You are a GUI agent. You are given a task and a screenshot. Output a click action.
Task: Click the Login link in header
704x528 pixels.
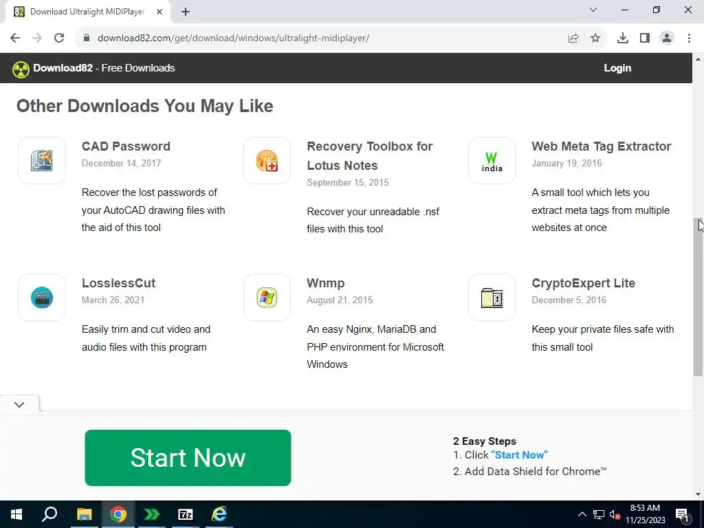tap(617, 68)
